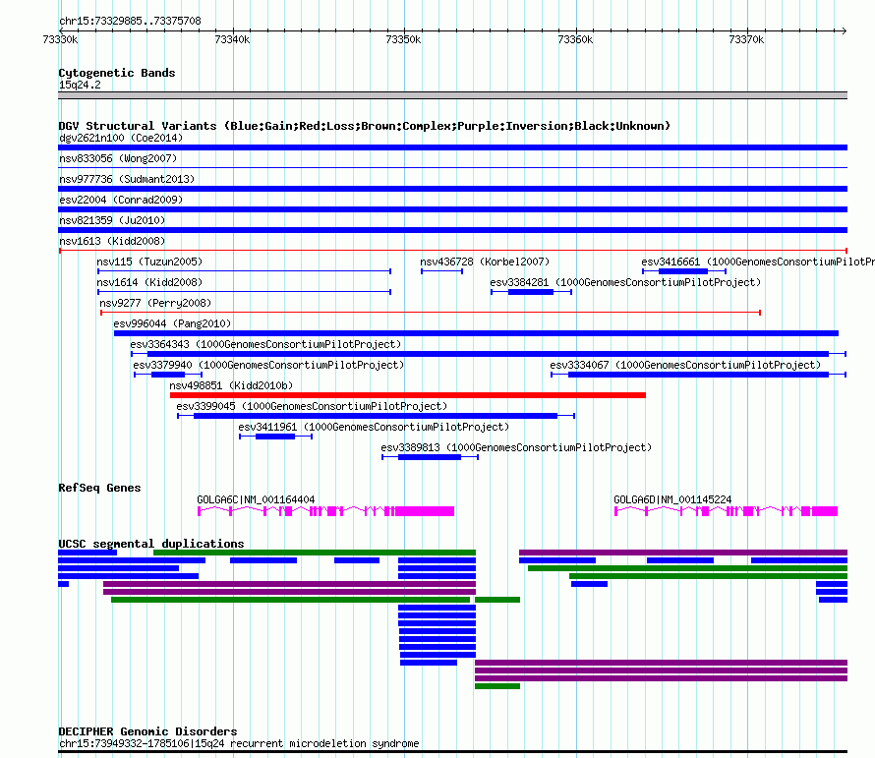Click the nsv1613 (Kidd2008) loss variant label
875x758 pixels.
112,241
